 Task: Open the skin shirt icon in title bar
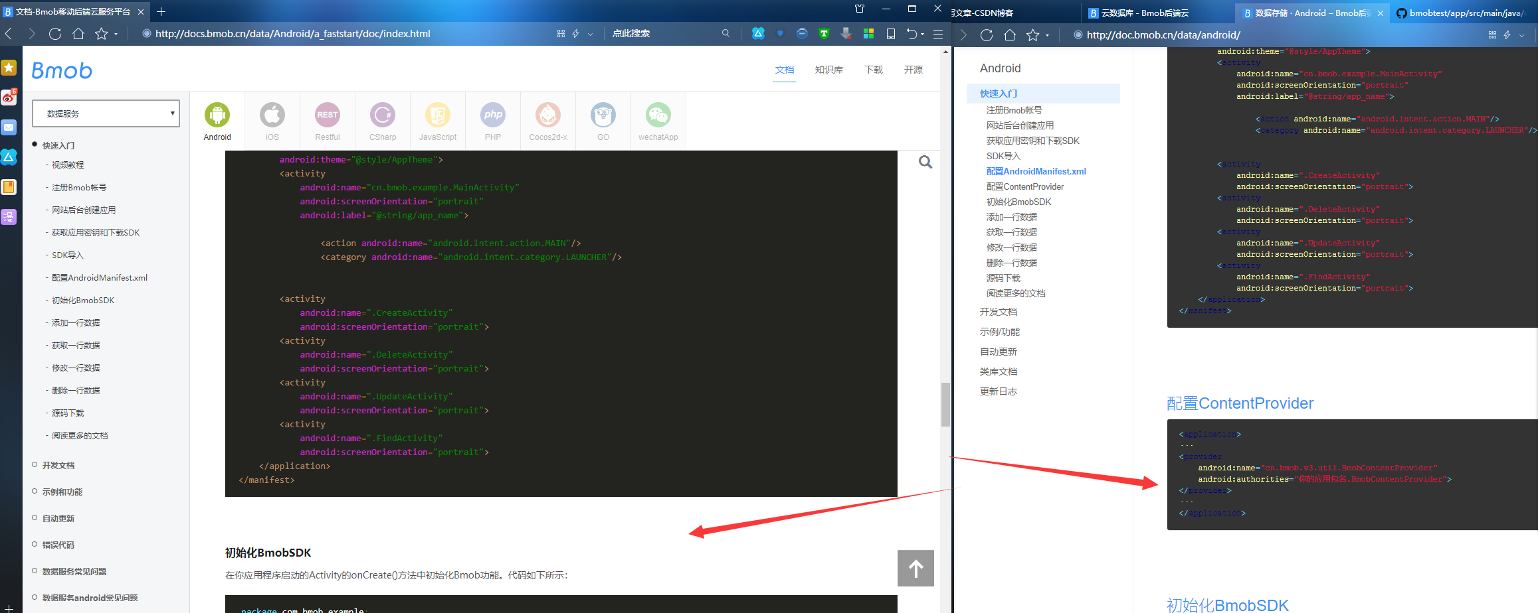[x=860, y=9]
